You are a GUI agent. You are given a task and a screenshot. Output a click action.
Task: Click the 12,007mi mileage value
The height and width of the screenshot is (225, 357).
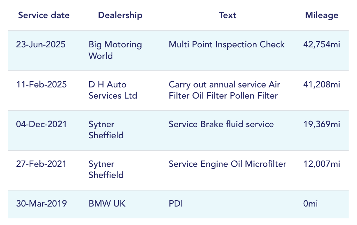pyautogui.click(x=322, y=164)
